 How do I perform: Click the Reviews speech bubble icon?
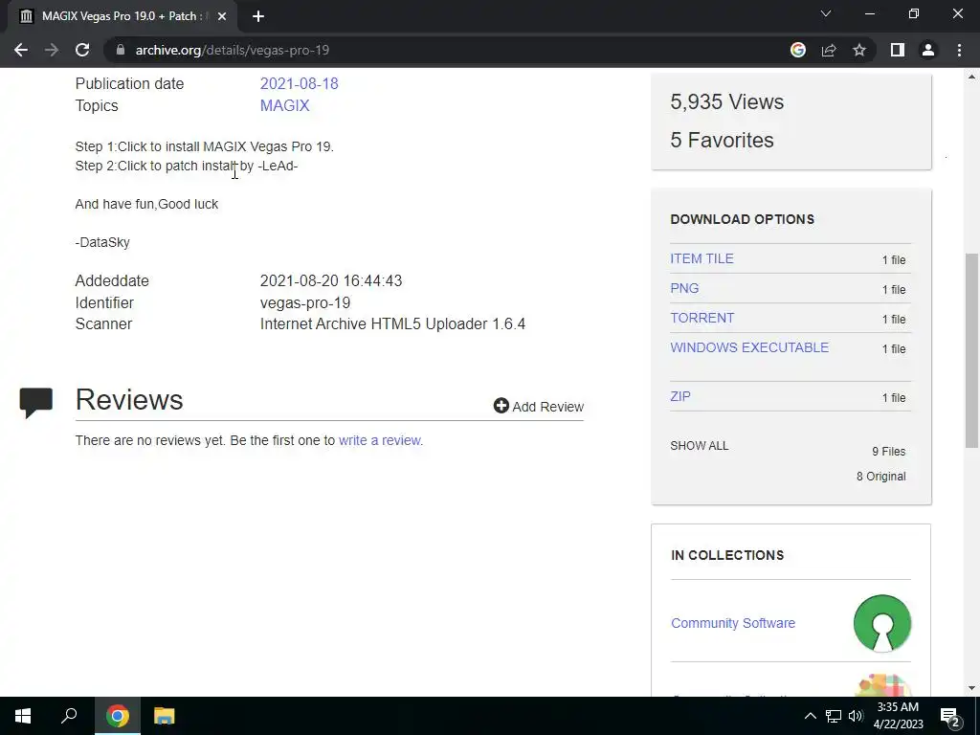36,403
